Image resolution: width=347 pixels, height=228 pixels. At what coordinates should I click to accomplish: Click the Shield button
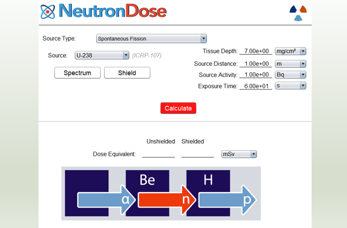(127, 73)
